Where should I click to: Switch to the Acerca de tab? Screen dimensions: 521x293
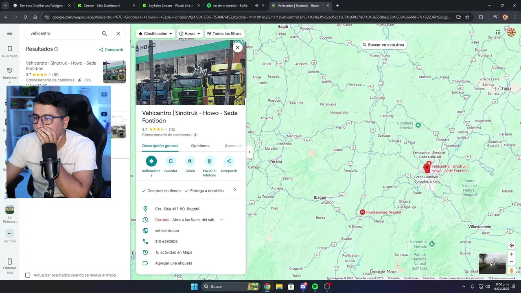[x=234, y=146]
